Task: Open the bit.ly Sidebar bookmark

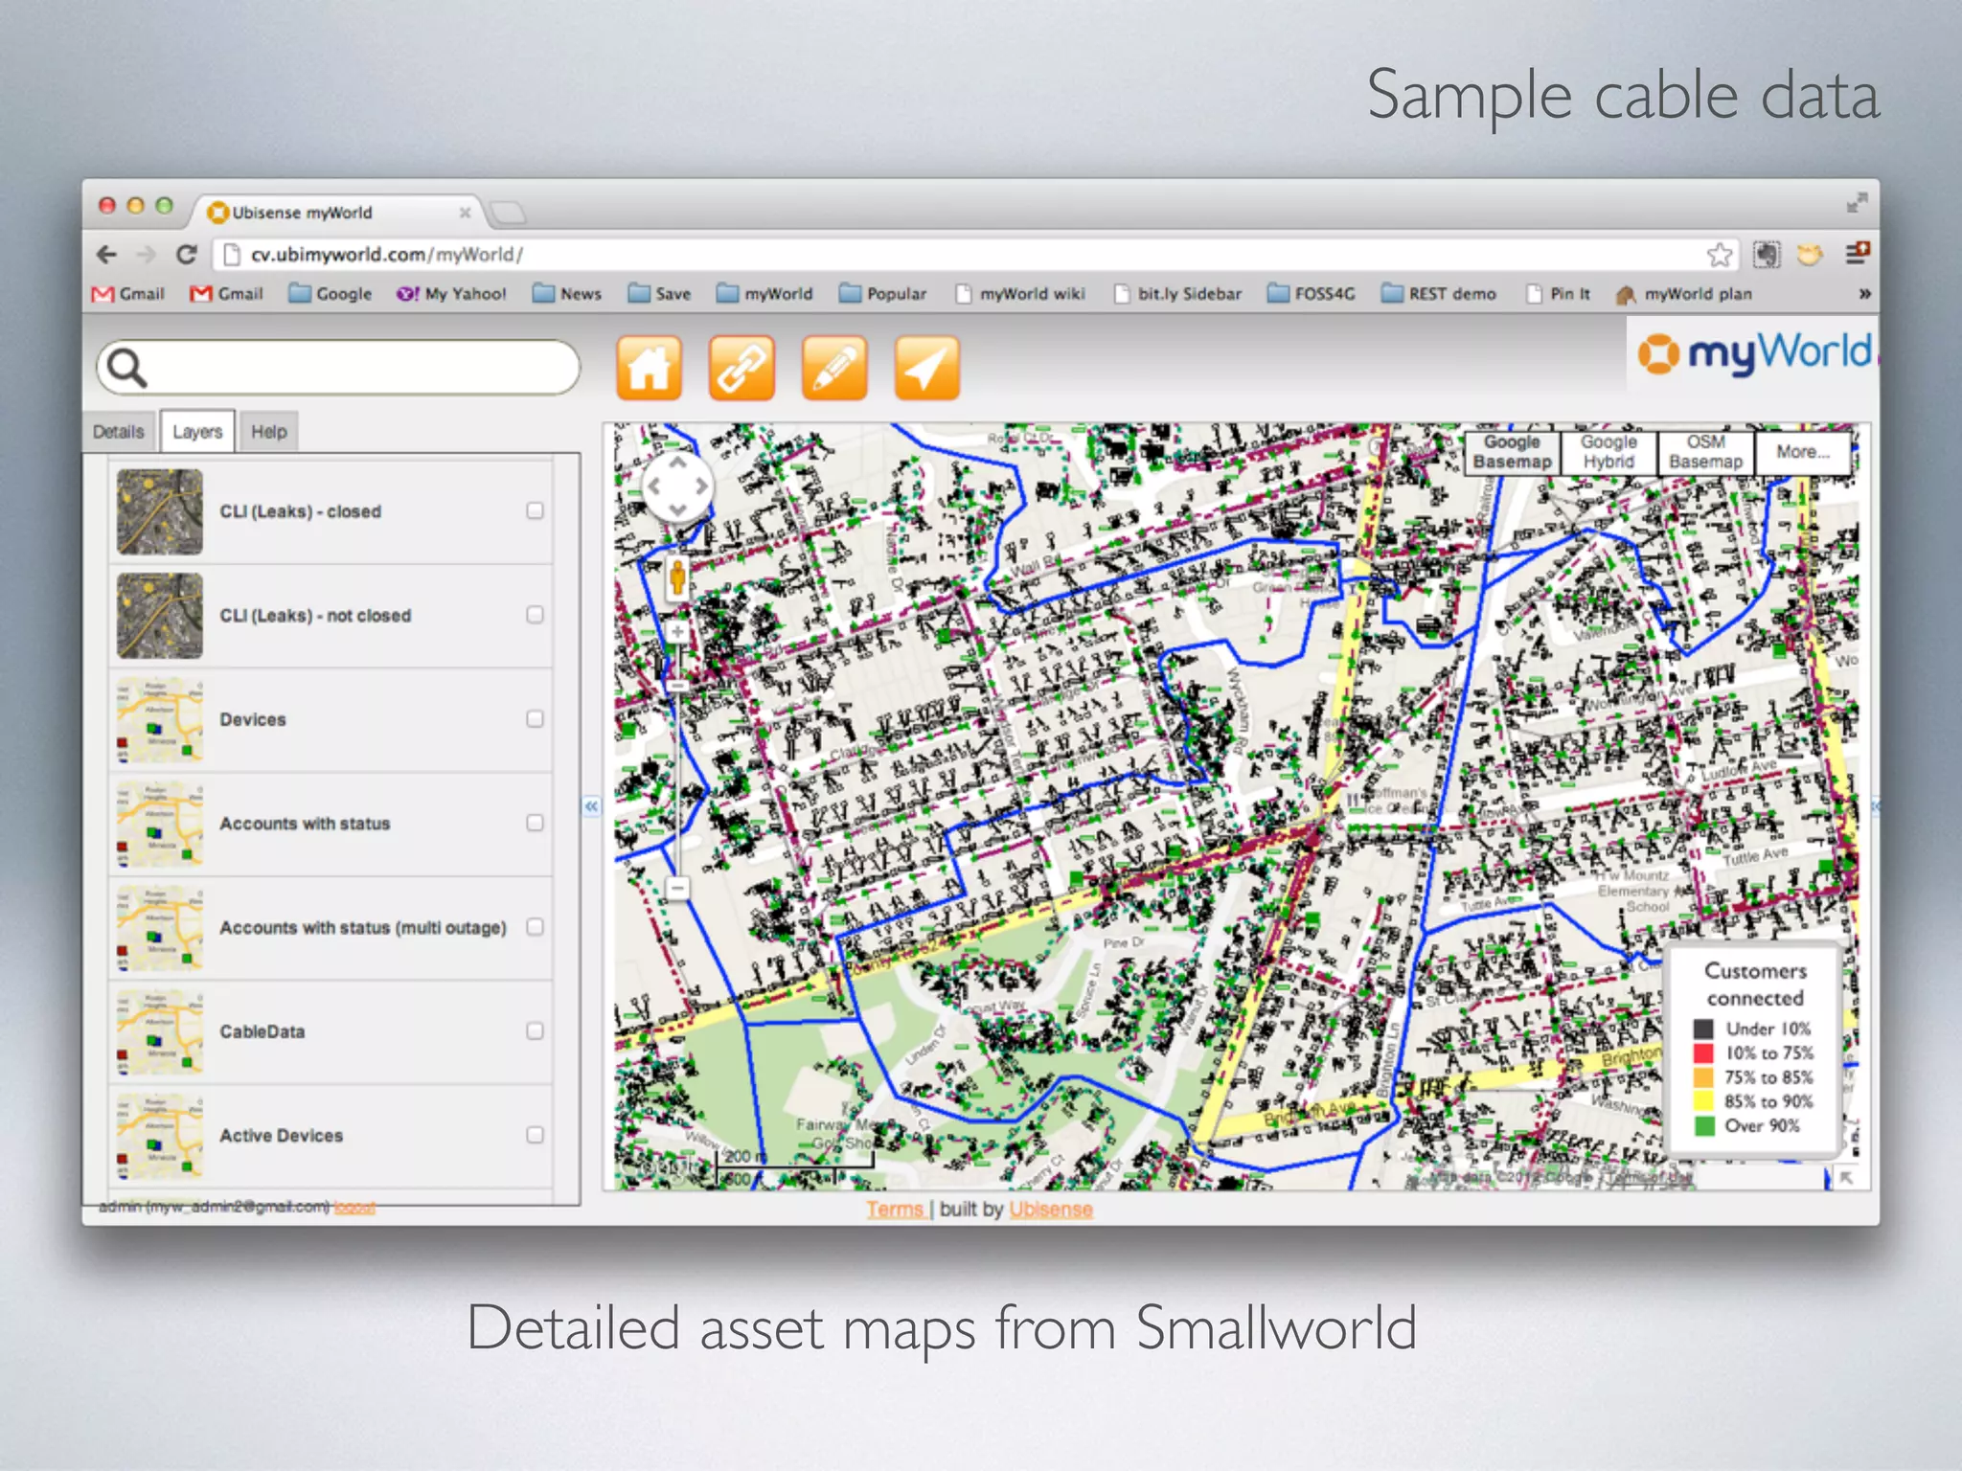Action: [x=1178, y=294]
